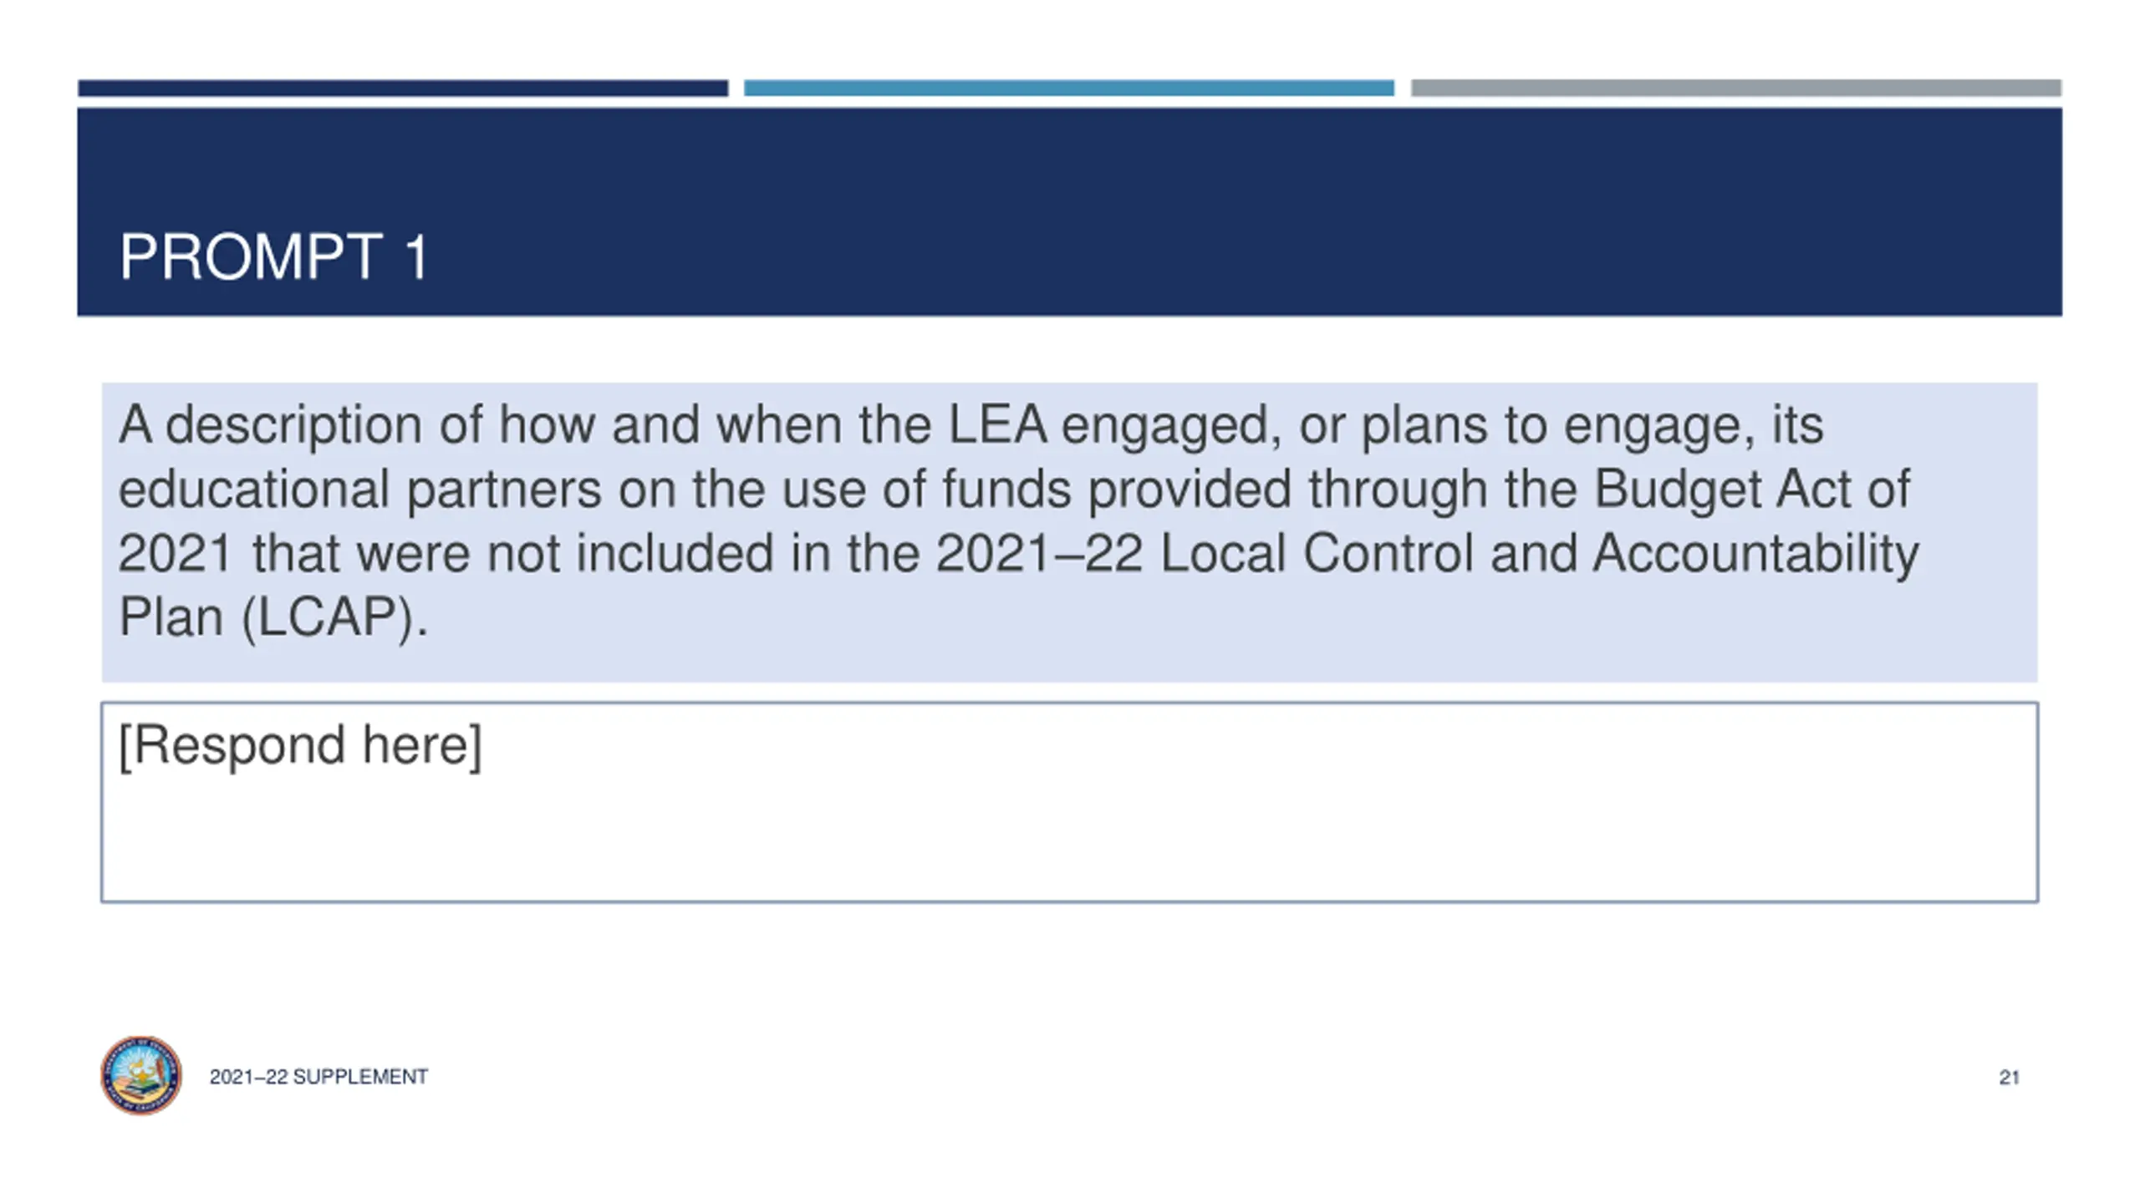Click the California Department of Education seal

point(141,1076)
